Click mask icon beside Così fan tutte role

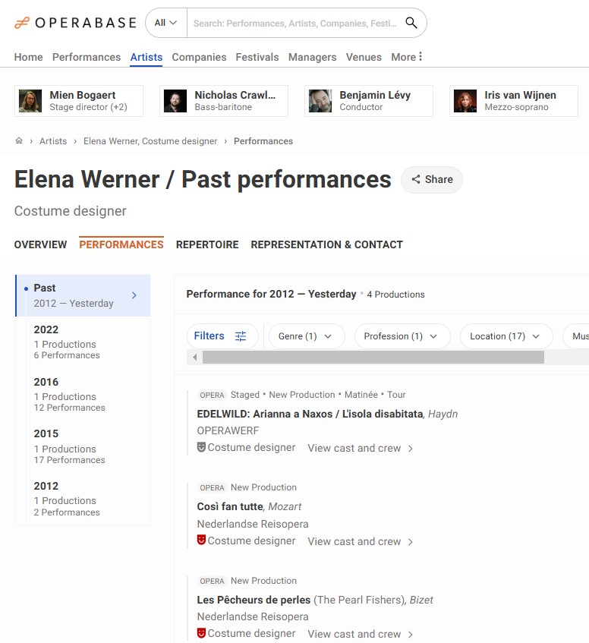pos(201,541)
